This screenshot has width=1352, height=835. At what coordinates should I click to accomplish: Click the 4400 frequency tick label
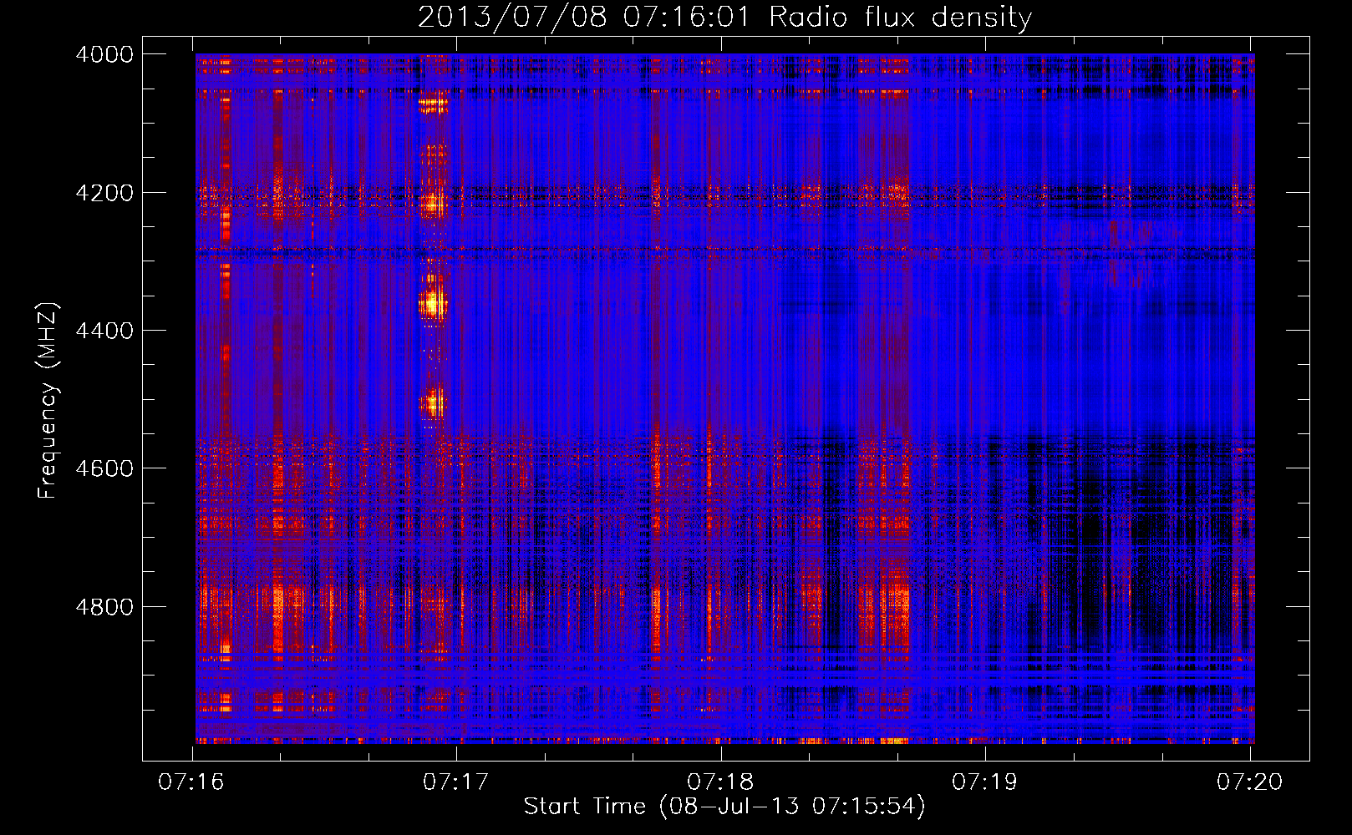click(x=104, y=331)
